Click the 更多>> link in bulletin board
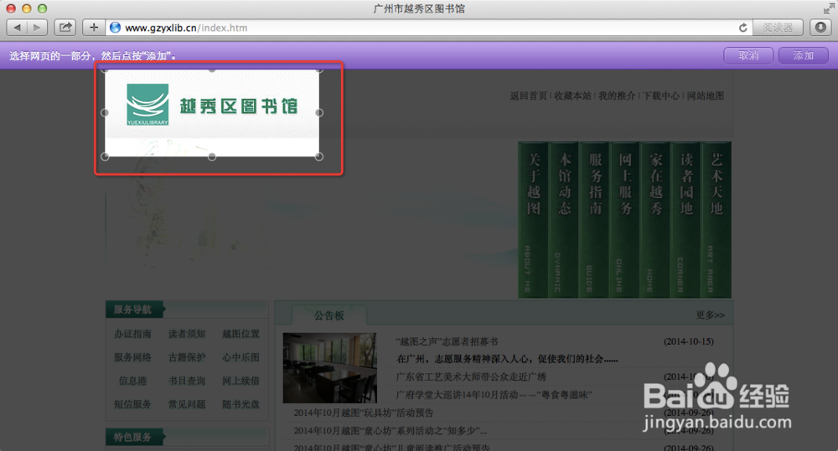The height and width of the screenshot is (451, 838). 711,315
